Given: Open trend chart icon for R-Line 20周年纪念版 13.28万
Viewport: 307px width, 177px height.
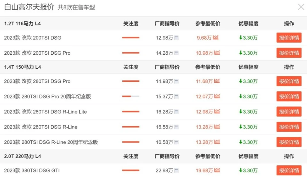Looking at the screenshot, I should click(217, 142).
